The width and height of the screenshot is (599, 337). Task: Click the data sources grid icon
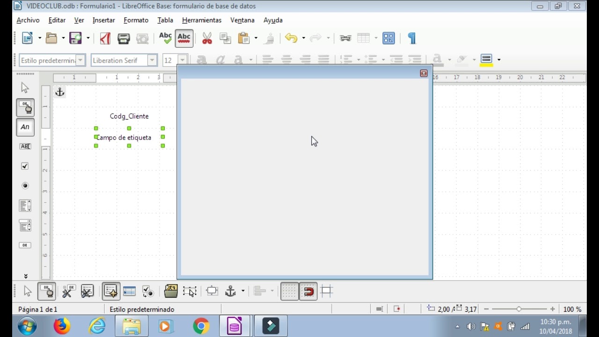tap(389, 38)
